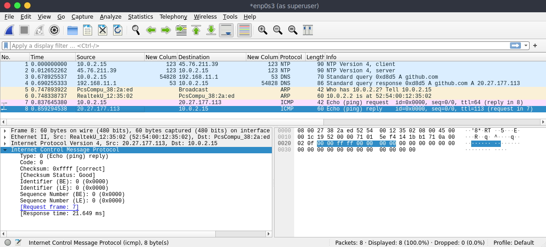The width and height of the screenshot is (546, 247).
Task: Click Profile: Default in status bar
Action: click(x=514, y=242)
